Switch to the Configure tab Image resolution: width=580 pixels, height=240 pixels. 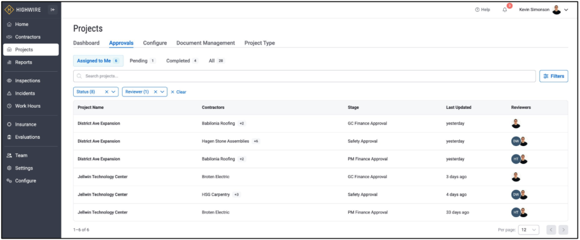[155, 43]
